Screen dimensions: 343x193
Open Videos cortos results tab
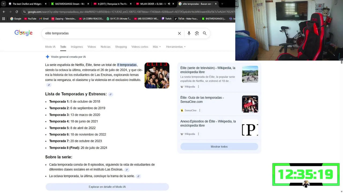click(140, 47)
